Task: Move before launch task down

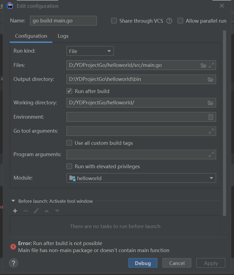Action: click(x=57, y=211)
